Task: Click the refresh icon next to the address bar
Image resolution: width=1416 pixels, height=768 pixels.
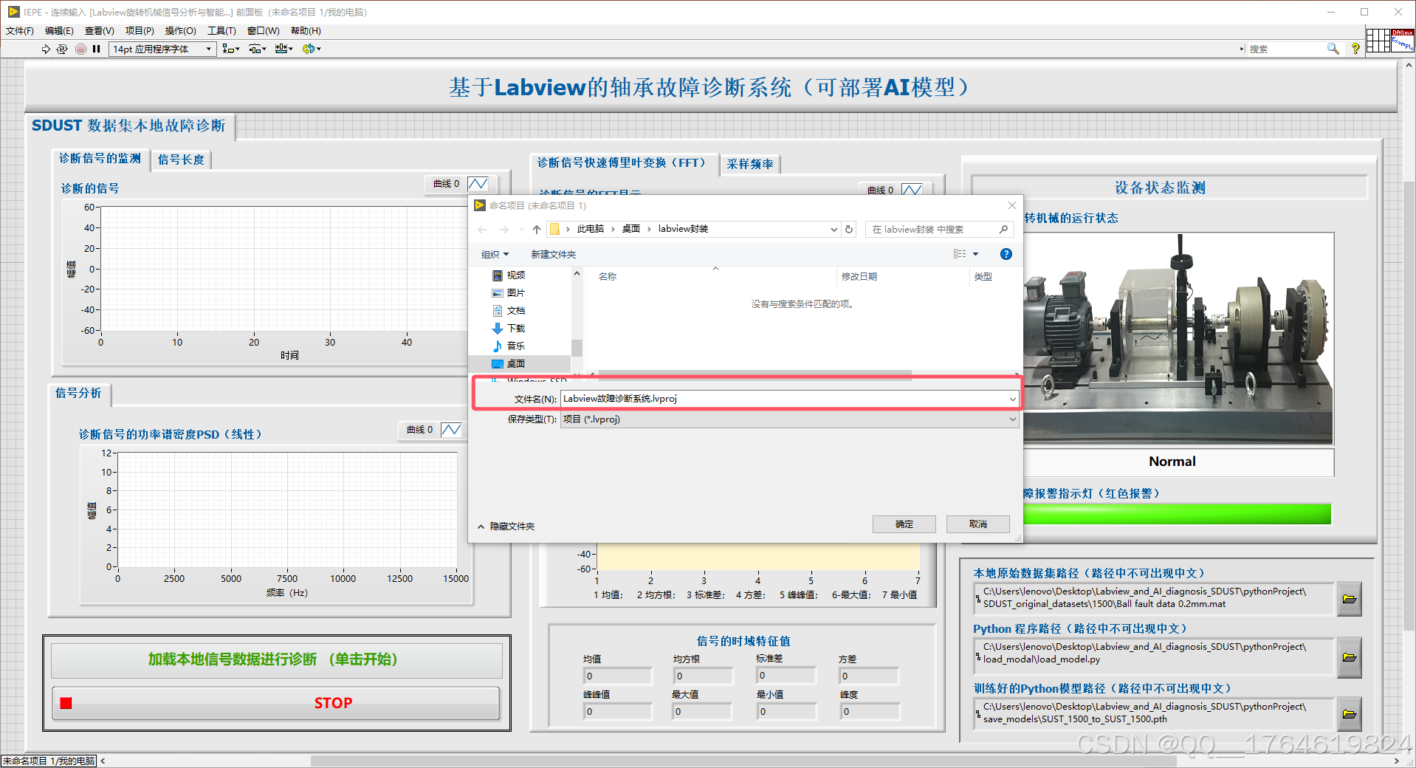Action: (849, 229)
